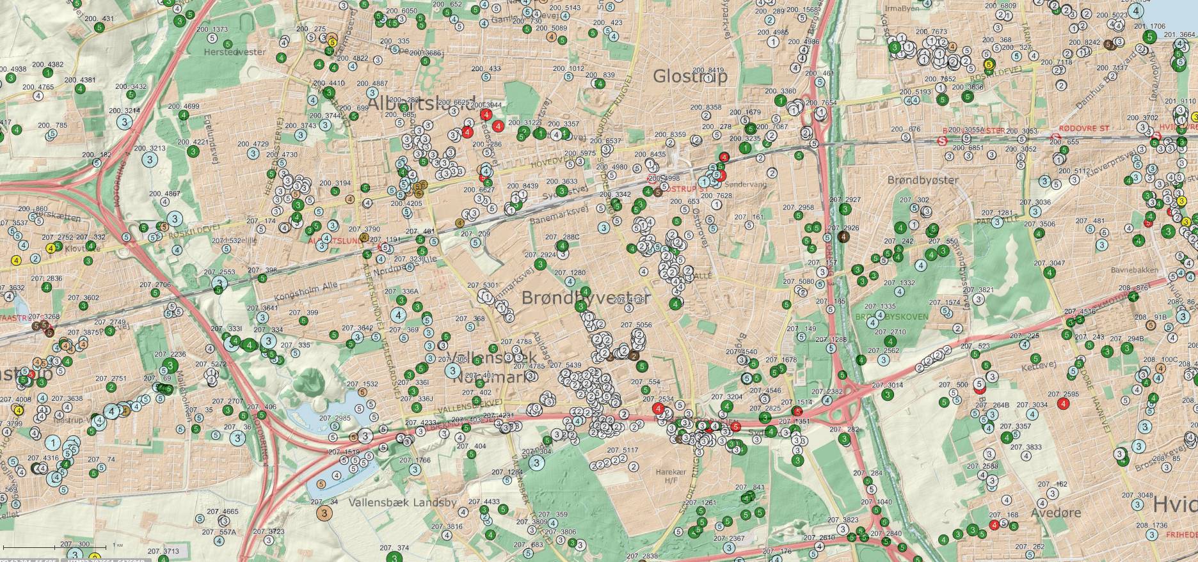The image size is (1198, 562).
Task: Select the olive 4 marker labeled 207. 3790
Action: point(363,237)
